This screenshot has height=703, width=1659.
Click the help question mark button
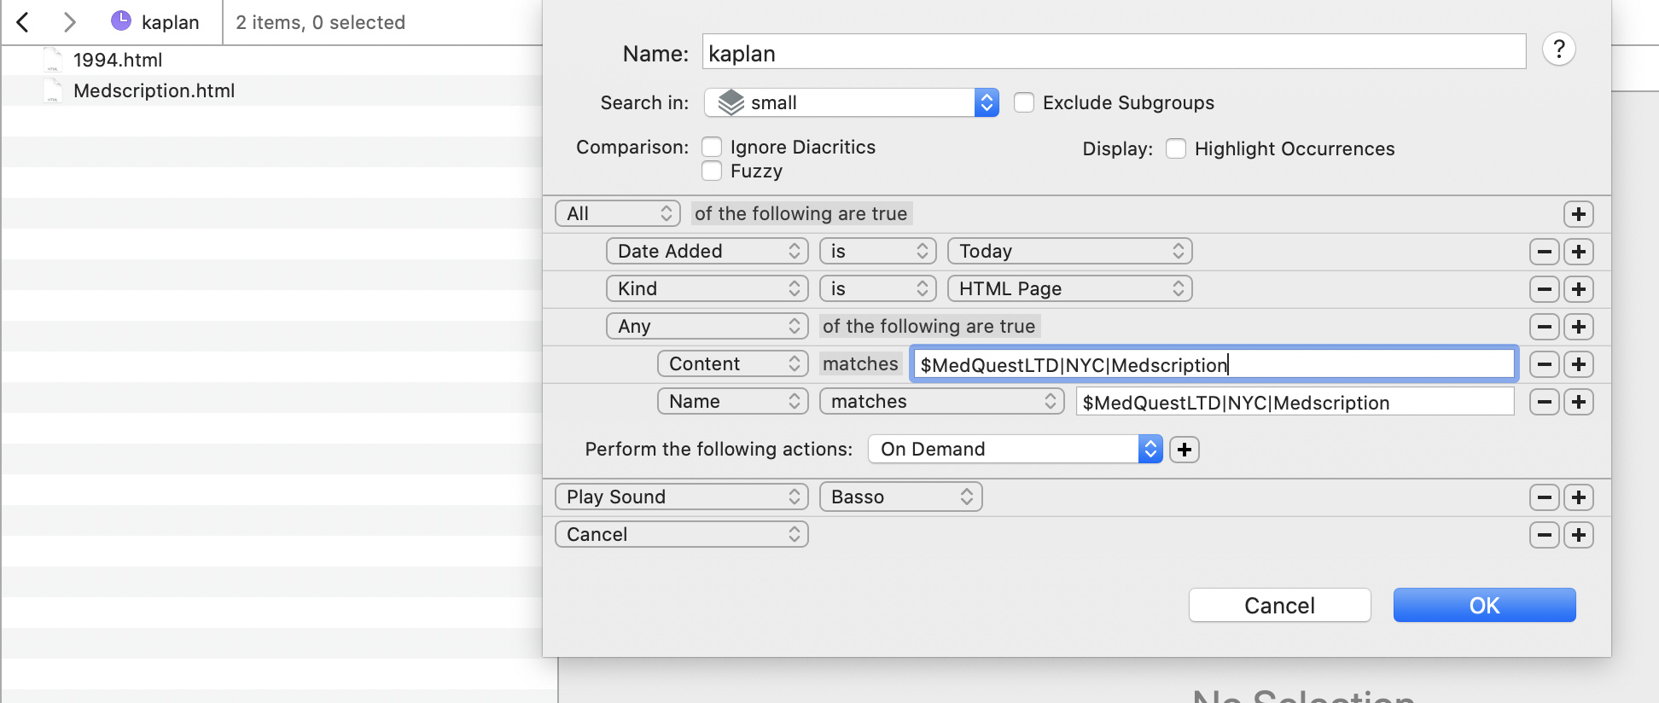(x=1558, y=49)
